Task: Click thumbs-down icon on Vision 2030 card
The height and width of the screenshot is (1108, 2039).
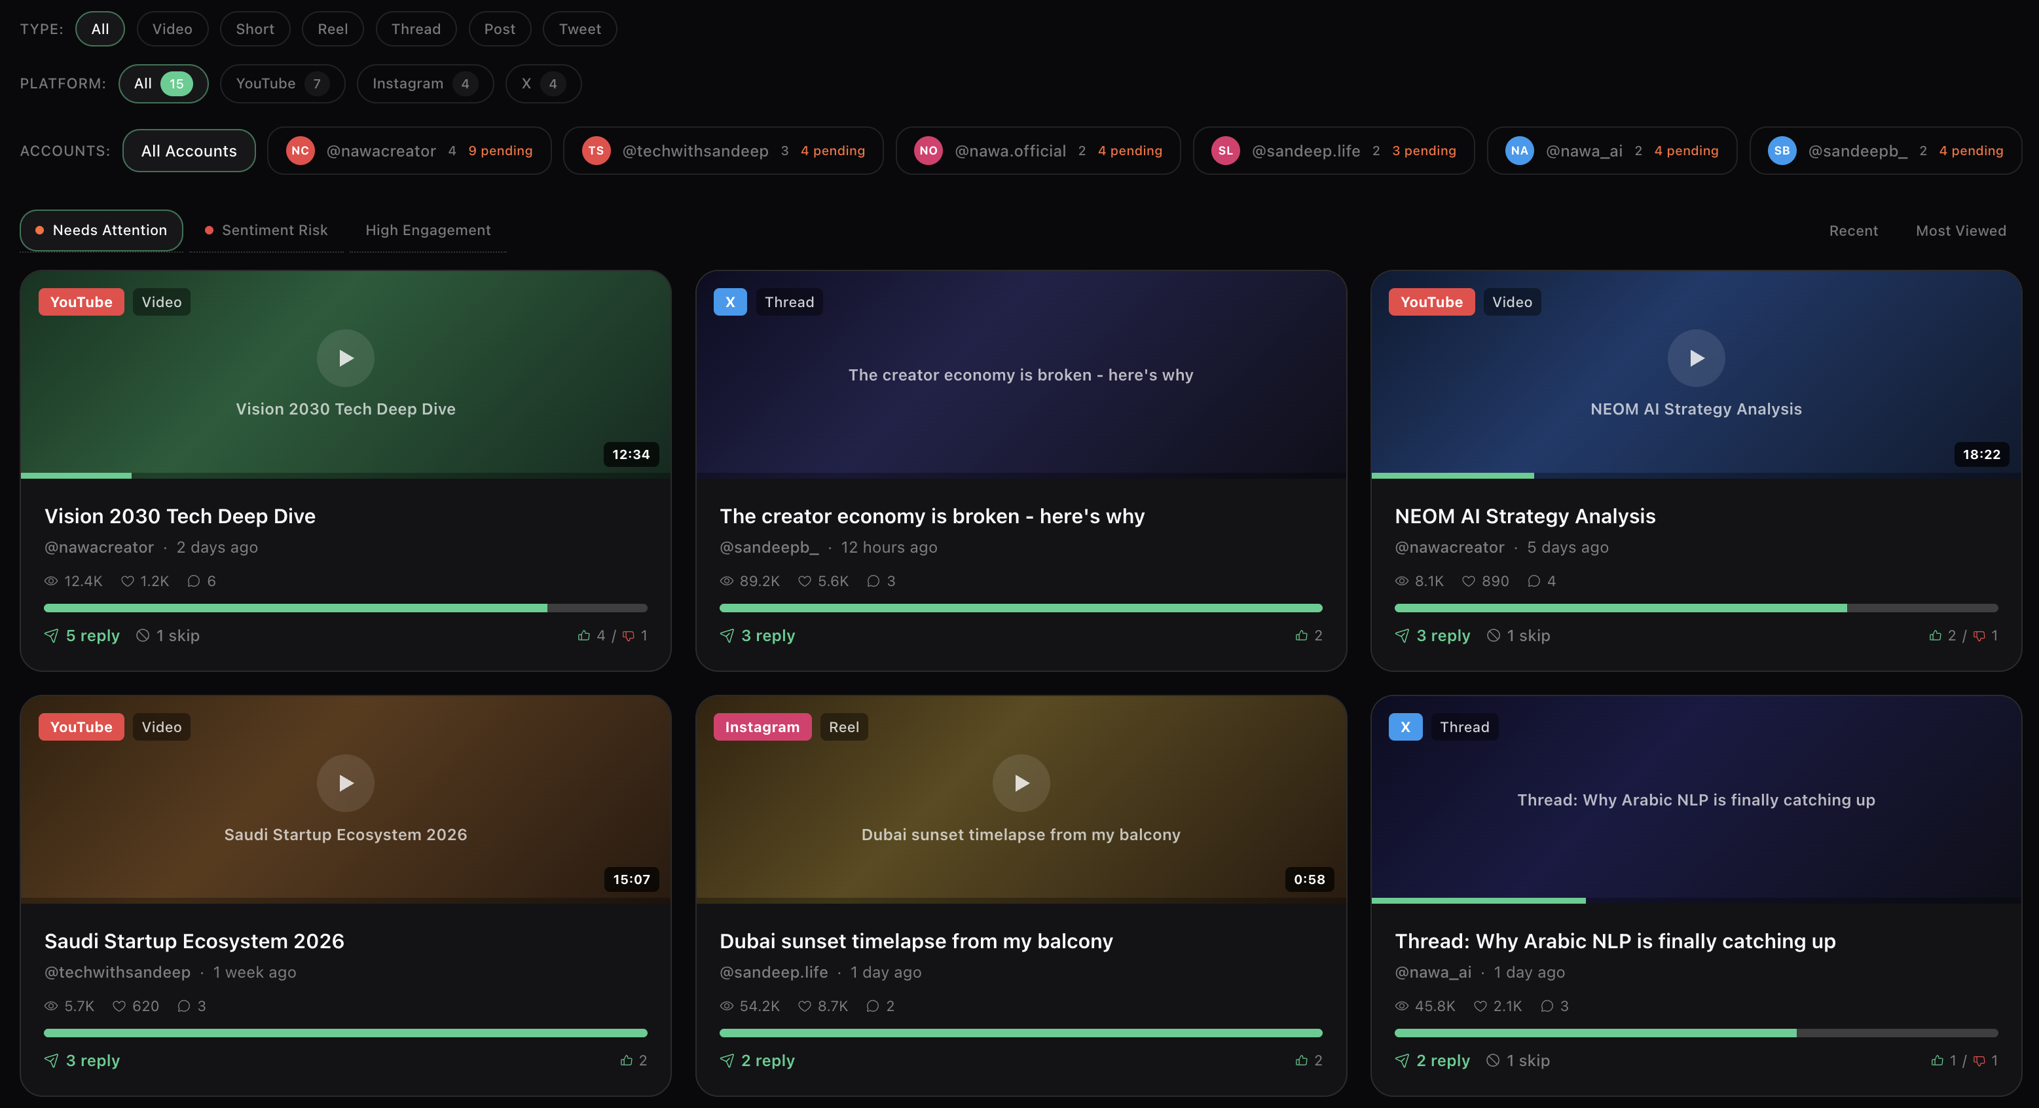Action: 629,635
